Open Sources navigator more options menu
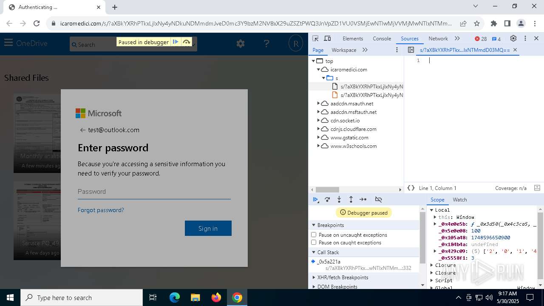The image size is (544, 306). tap(397, 50)
